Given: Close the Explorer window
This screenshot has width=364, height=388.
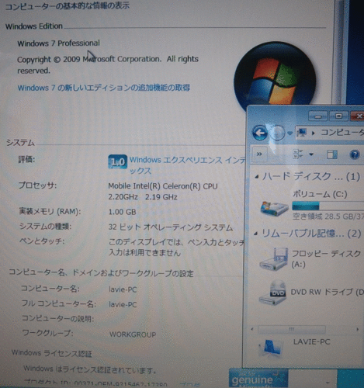Looking at the screenshot, I should tap(358, 116).
